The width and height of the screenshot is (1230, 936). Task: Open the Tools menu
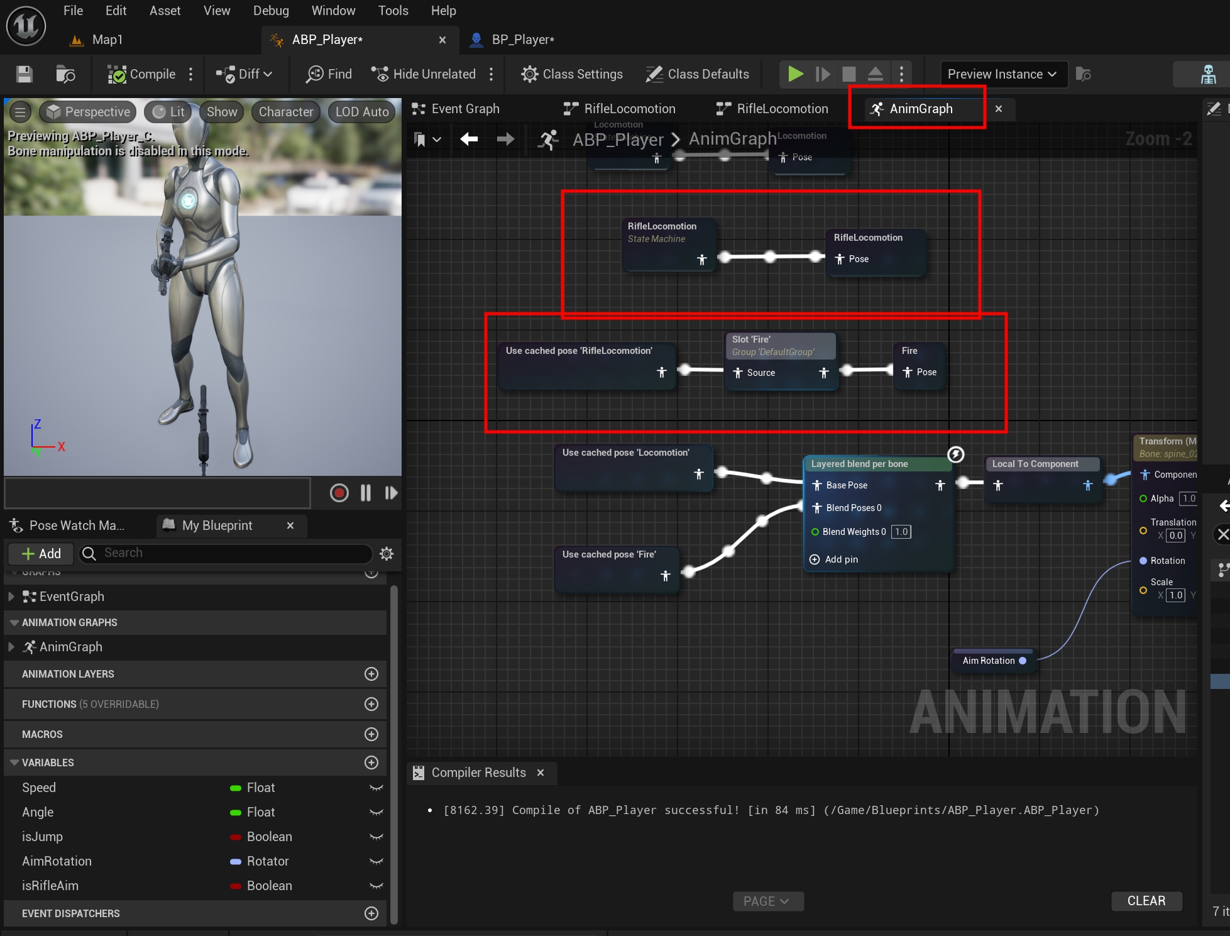[393, 11]
